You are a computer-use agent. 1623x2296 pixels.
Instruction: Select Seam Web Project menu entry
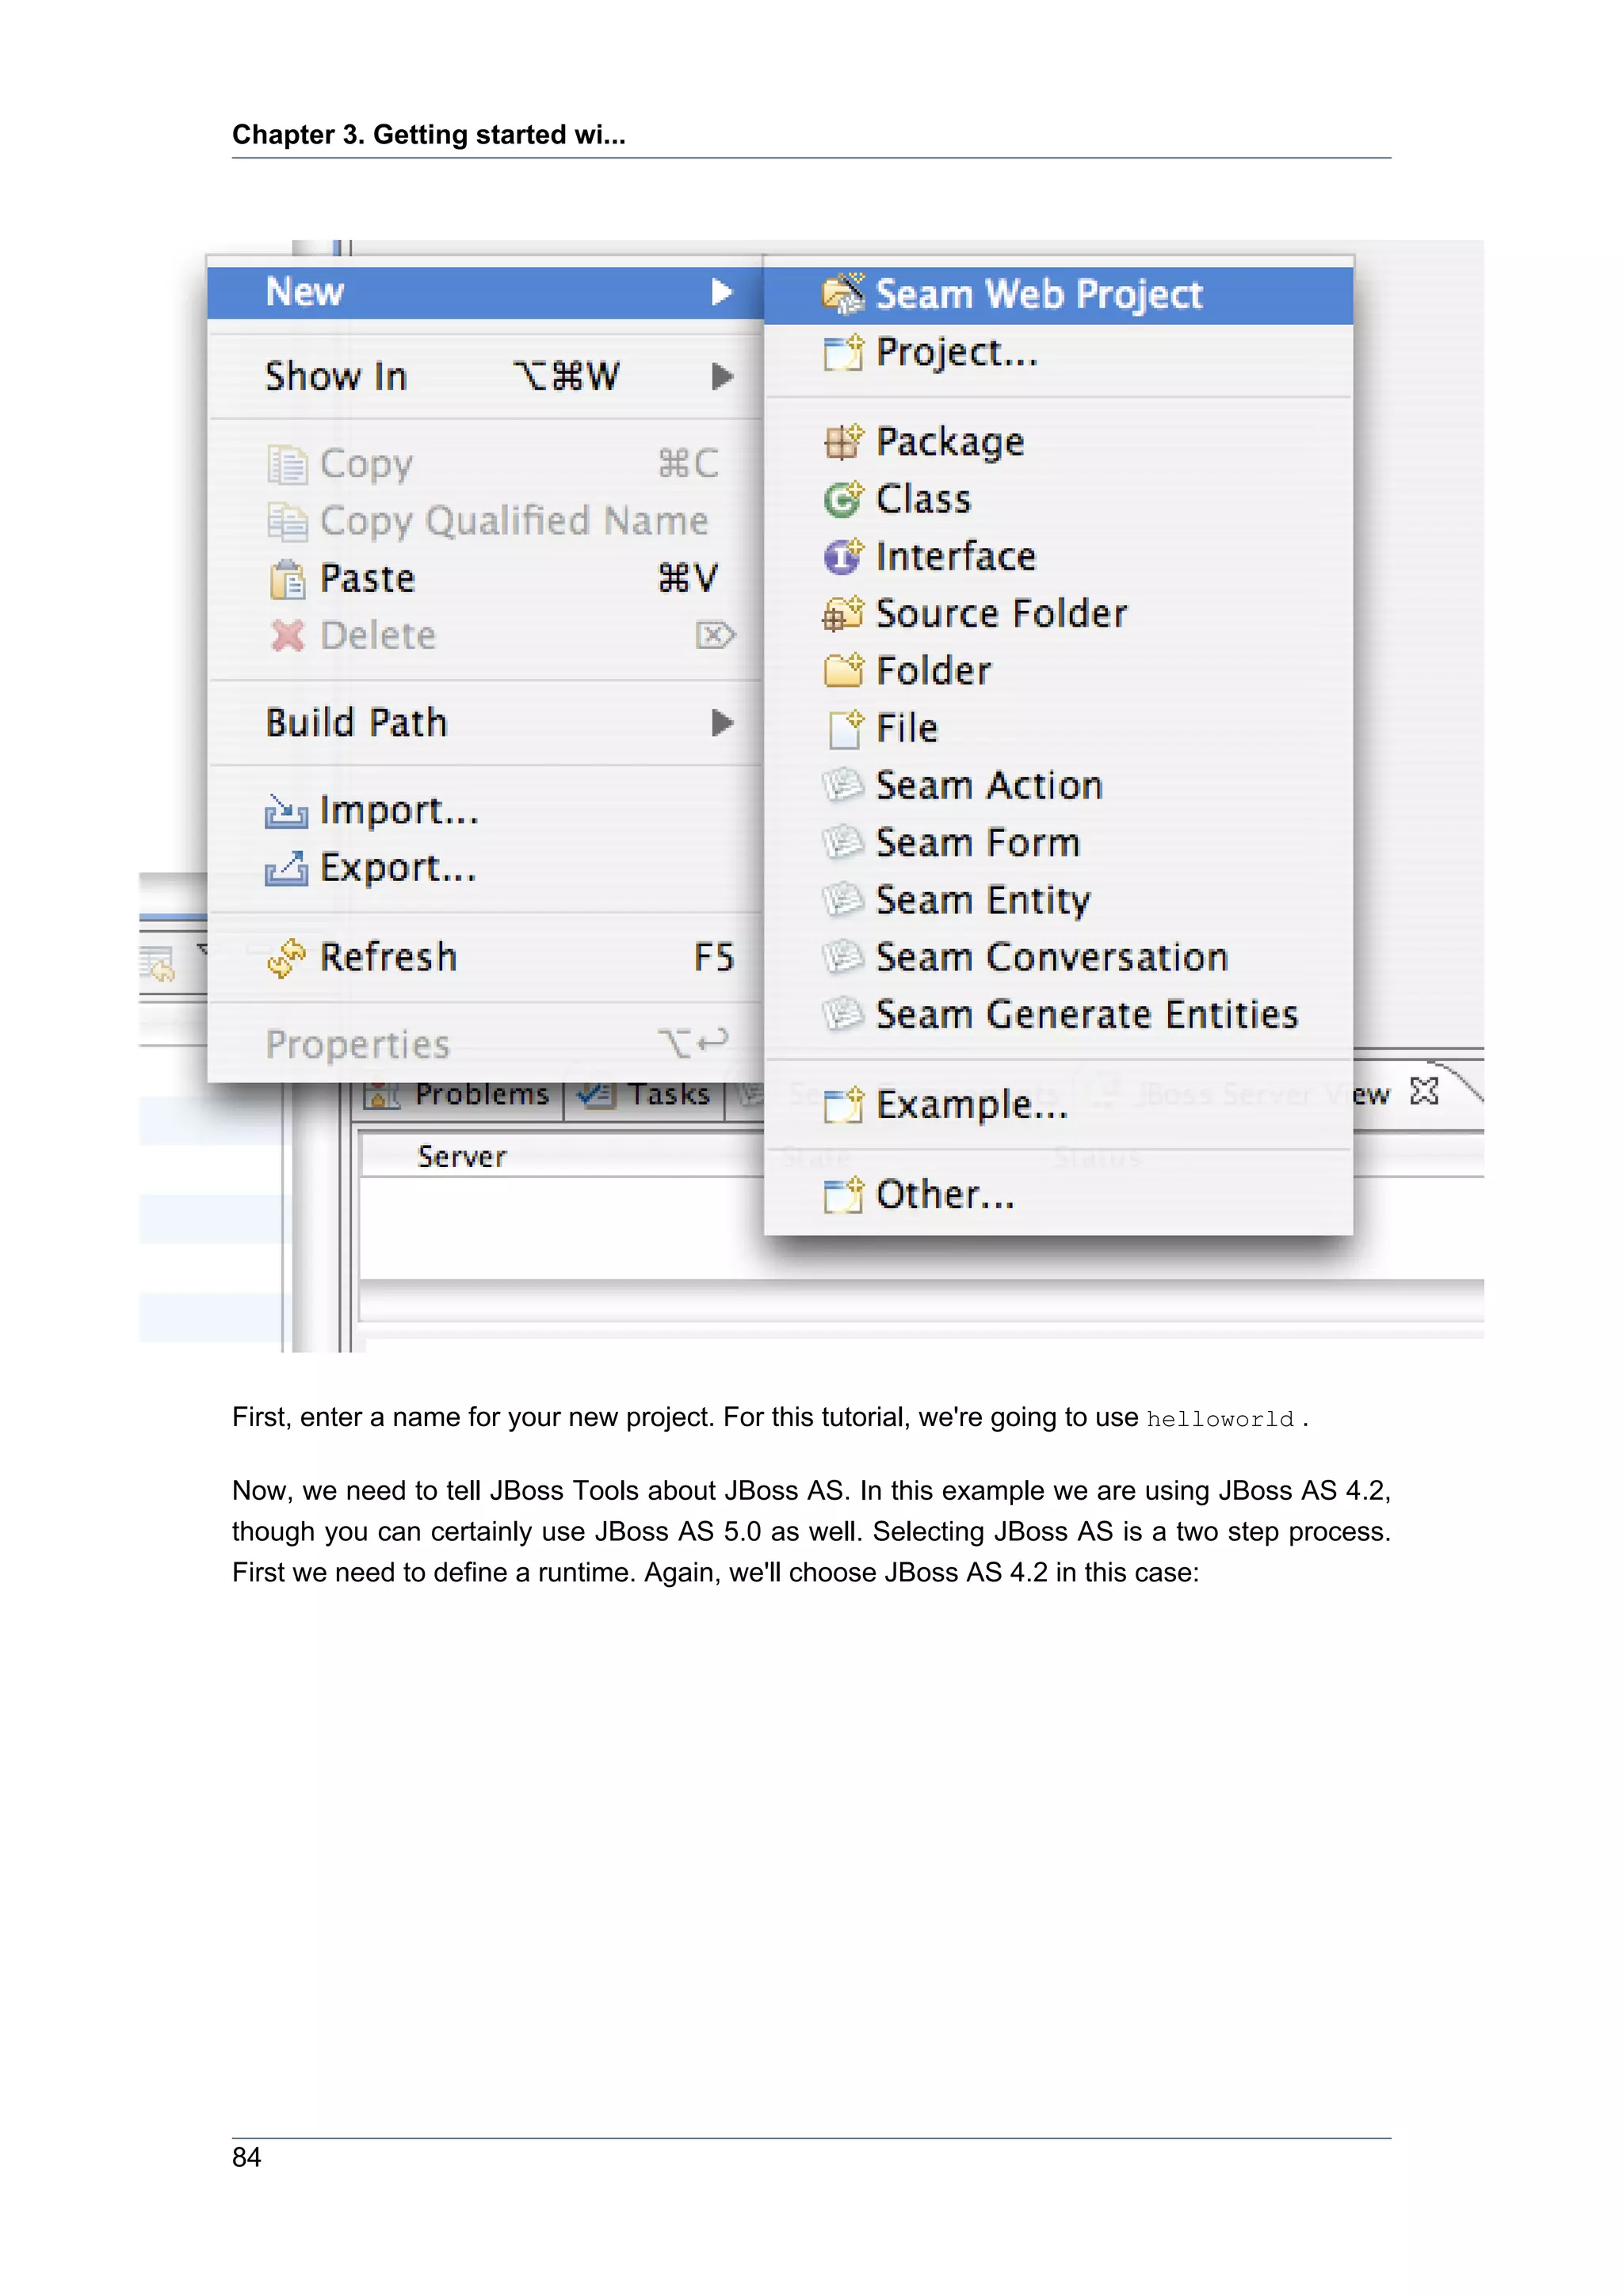pos(1058,295)
